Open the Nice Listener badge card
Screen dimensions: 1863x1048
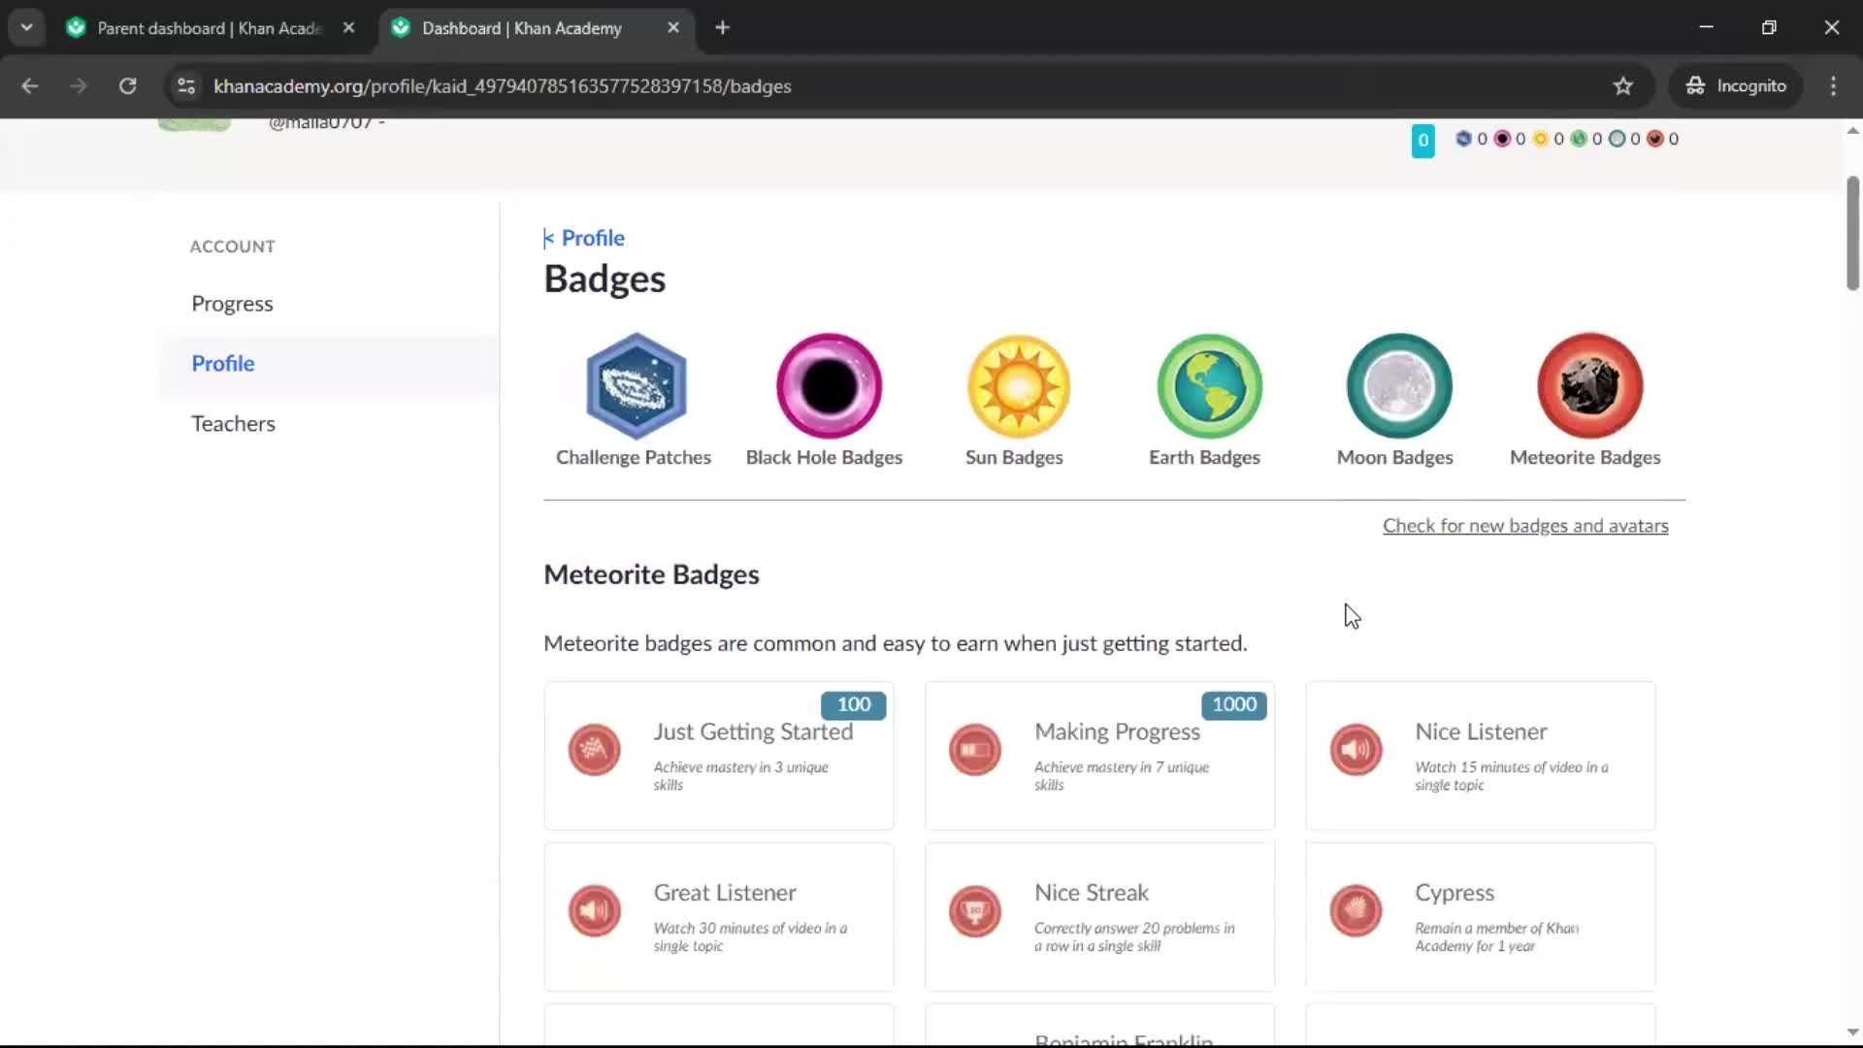[1481, 756]
